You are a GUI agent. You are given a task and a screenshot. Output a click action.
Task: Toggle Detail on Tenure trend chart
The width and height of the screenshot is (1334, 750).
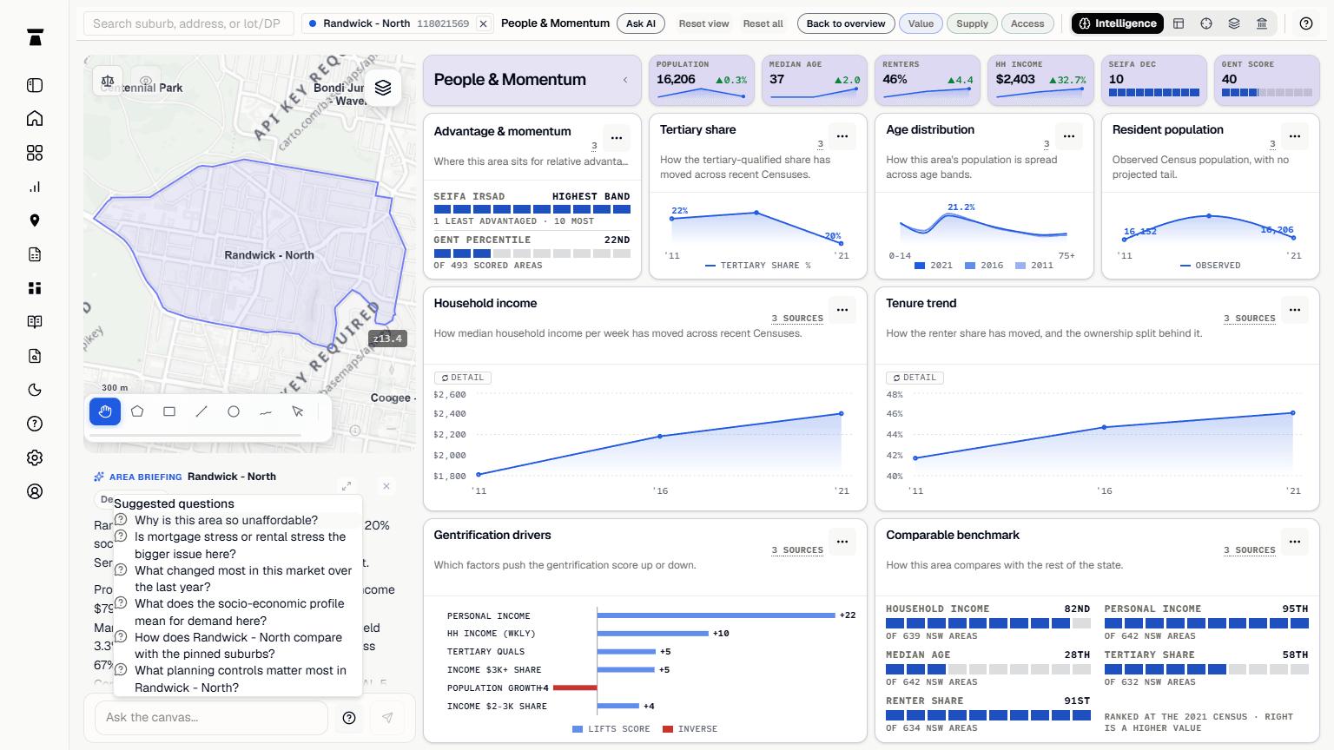click(915, 378)
